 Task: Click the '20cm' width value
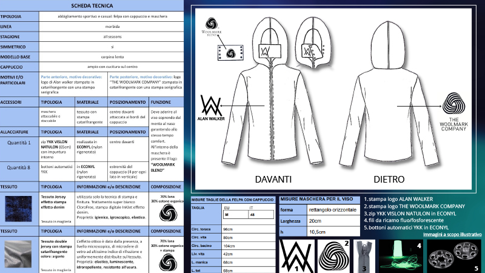coord(315,221)
